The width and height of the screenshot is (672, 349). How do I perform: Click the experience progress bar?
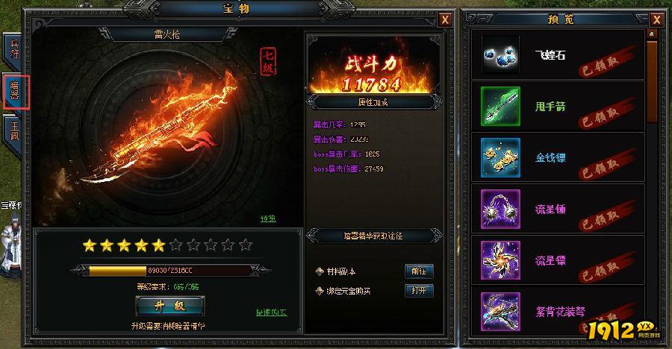click(x=169, y=271)
